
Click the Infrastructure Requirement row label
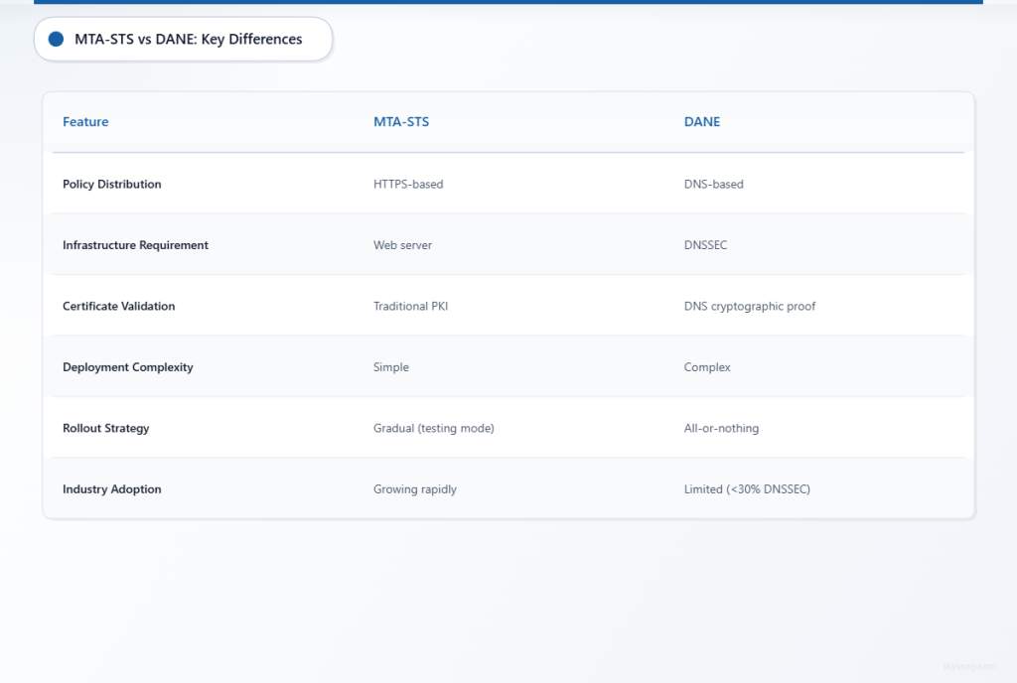pyautogui.click(x=135, y=245)
